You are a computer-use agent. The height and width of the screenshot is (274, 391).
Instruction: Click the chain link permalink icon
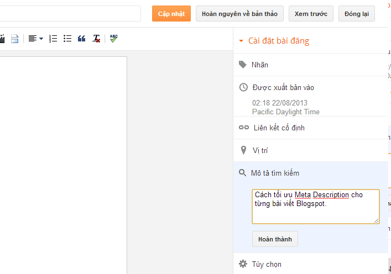point(244,128)
